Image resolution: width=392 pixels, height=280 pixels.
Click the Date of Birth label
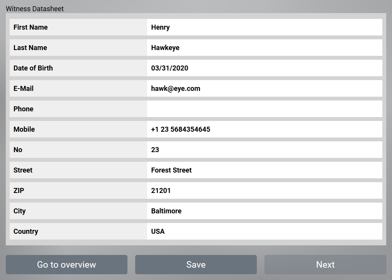click(33, 68)
